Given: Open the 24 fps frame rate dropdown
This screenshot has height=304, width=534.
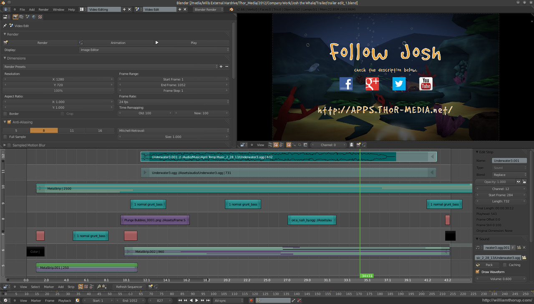Looking at the screenshot, I should coord(174,102).
